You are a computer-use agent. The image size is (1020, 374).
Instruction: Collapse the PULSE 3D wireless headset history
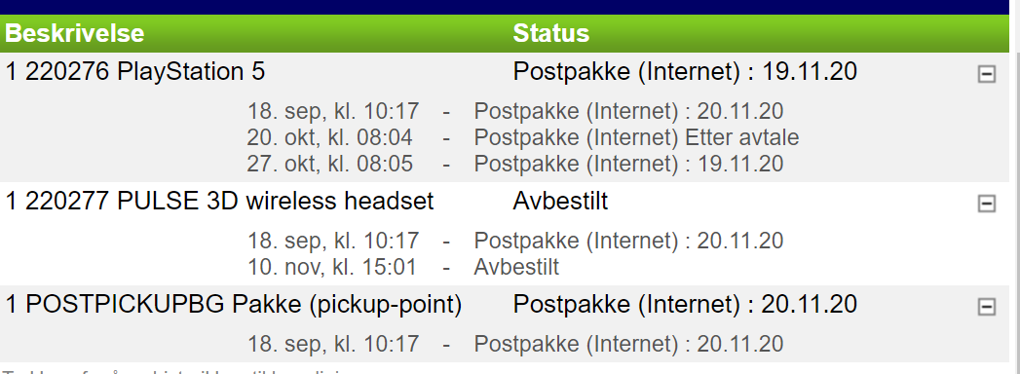[x=986, y=204]
